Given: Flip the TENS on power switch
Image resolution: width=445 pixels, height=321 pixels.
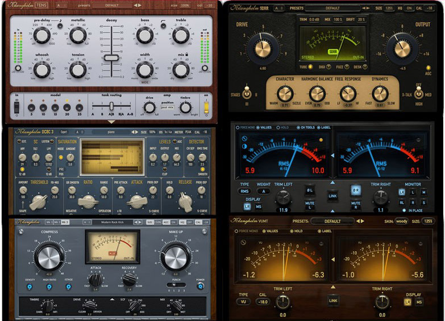Looking at the screenshot, I should pyautogui.click(x=206, y=106).
